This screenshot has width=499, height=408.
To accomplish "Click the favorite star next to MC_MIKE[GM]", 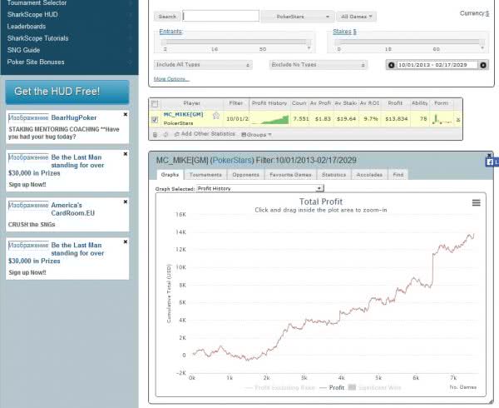I will point(215,116).
